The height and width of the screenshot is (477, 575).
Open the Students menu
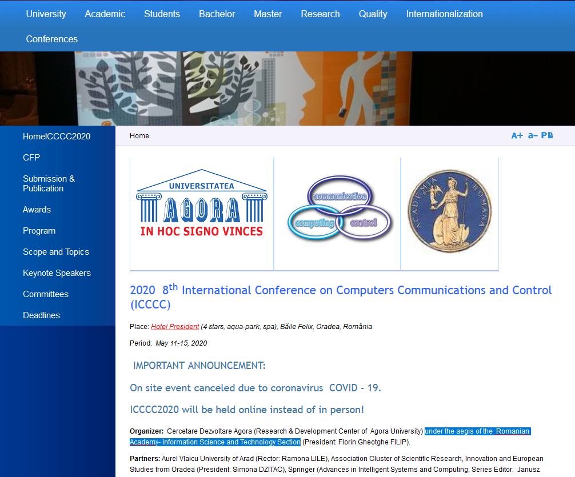[162, 14]
